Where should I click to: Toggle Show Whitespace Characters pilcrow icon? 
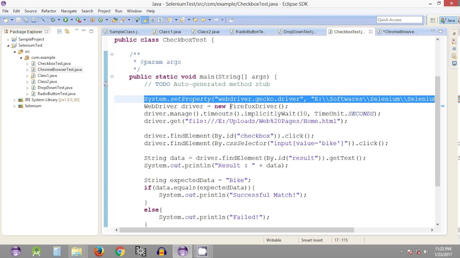[160, 20]
